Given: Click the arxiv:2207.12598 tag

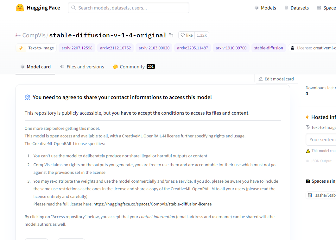Looking at the screenshot, I should pos(77,48).
